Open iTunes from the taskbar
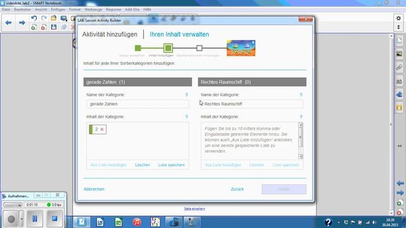 [137, 222]
